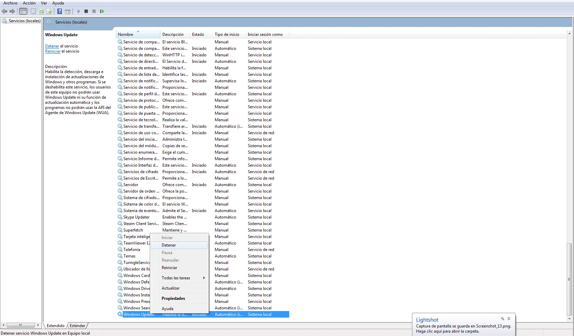Open the Acción menu
The height and width of the screenshot is (336, 574).
tap(29, 3)
